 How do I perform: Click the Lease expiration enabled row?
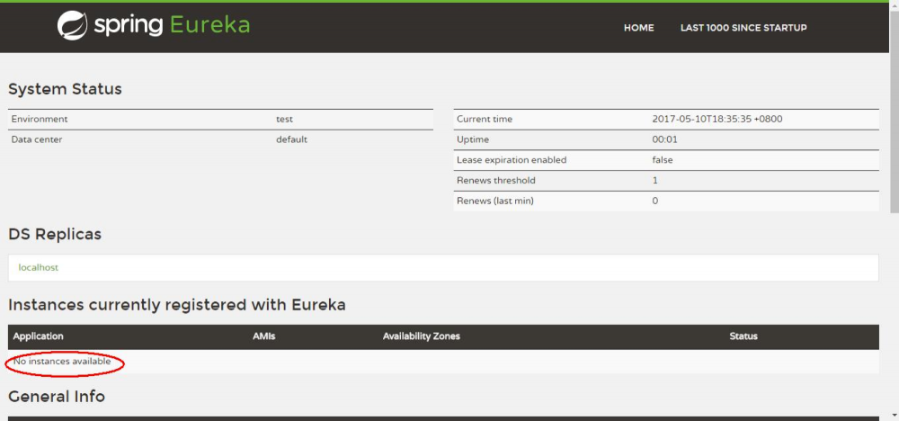(x=665, y=160)
